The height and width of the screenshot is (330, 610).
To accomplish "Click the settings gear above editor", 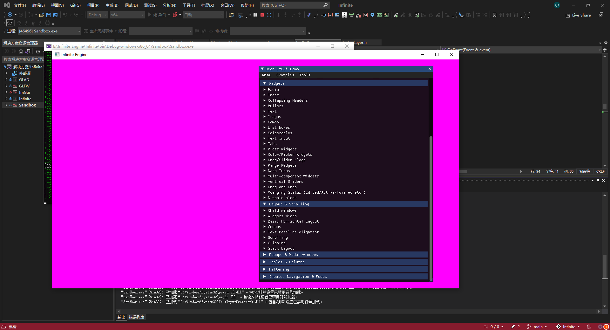I will (x=606, y=43).
